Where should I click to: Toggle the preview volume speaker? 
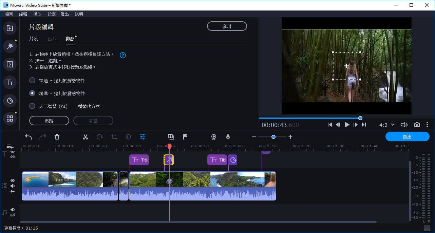pos(404,125)
